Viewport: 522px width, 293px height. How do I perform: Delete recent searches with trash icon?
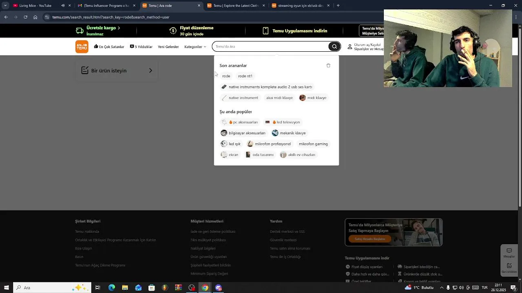coord(328,66)
